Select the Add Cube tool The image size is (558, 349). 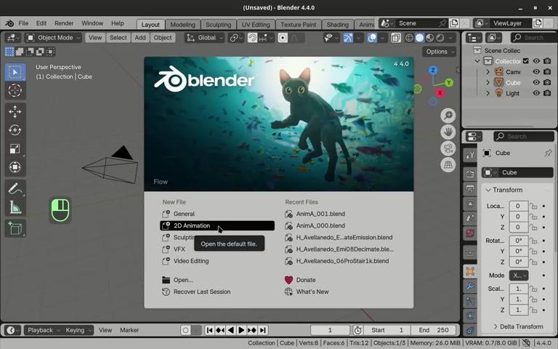[x=15, y=229]
